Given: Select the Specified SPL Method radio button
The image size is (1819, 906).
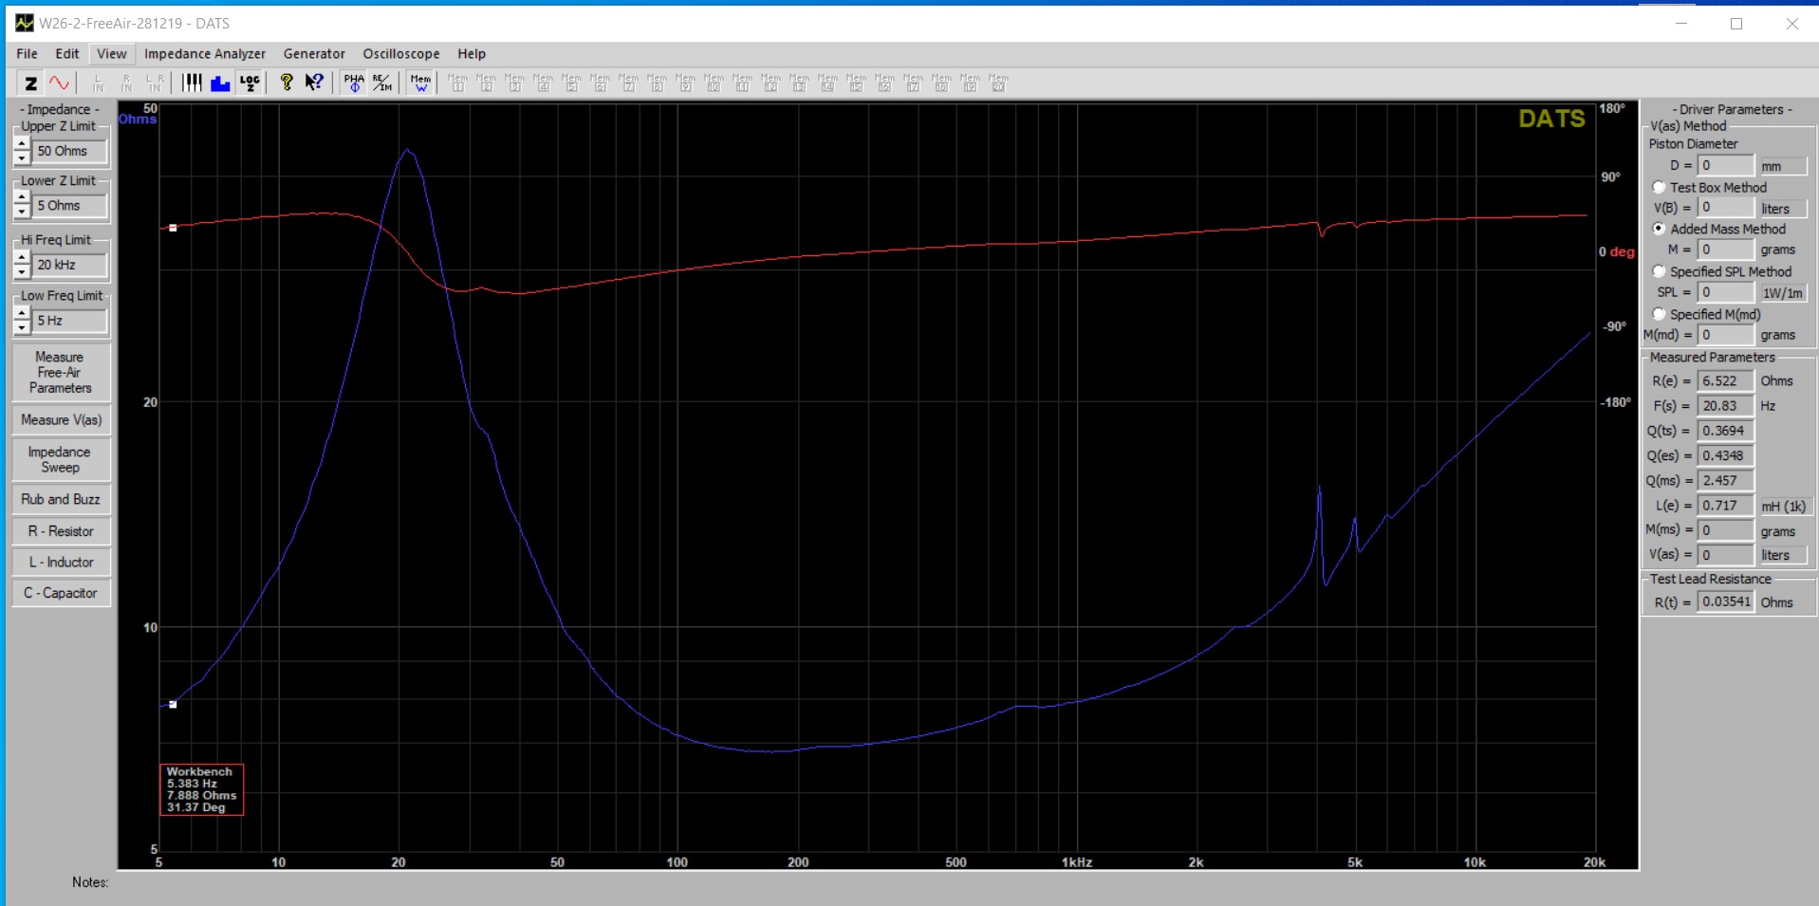Looking at the screenshot, I should [x=1659, y=271].
